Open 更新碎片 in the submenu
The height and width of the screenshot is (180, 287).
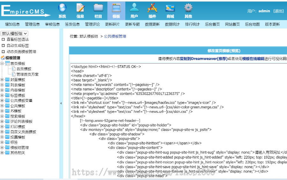coord(112,24)
